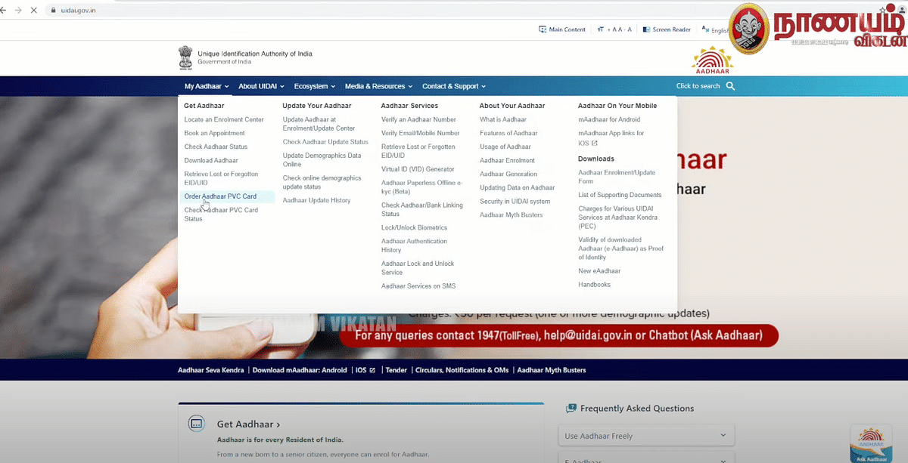This screenshot has width=908, height=463.
Task: Open Check online demographics update status
Action: click(322, 182)
